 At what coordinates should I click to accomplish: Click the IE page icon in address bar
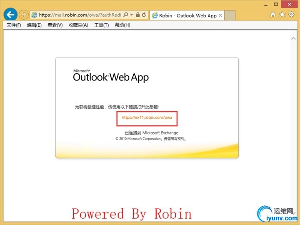tap(35, 15)
